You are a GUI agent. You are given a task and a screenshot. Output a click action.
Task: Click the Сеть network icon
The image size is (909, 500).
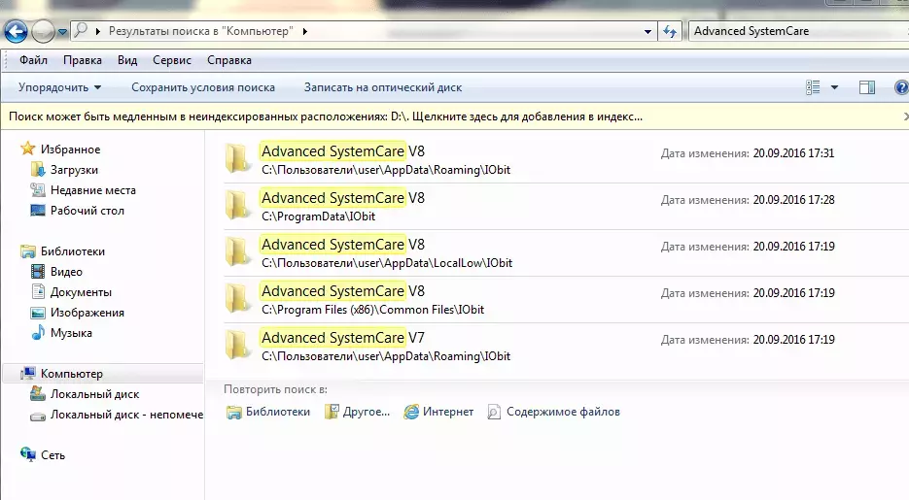pyautogui.click(x=27, y=454)
